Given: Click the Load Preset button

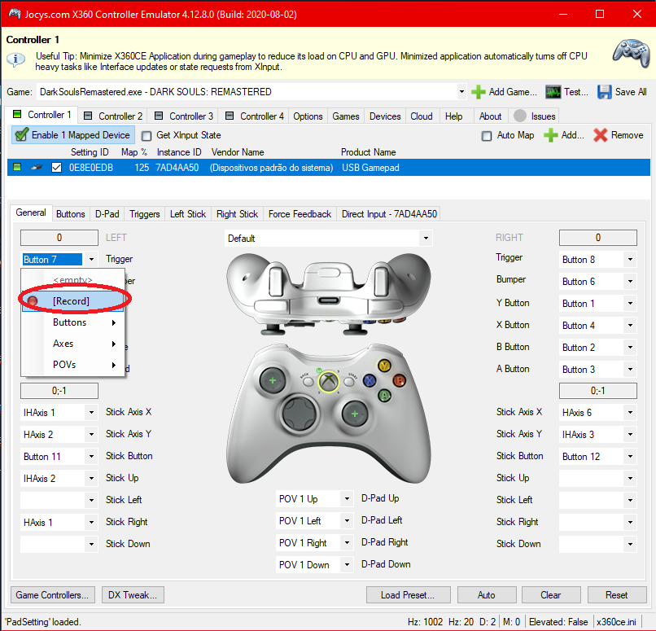Looking at the screenshot, I should pos(409,595).
